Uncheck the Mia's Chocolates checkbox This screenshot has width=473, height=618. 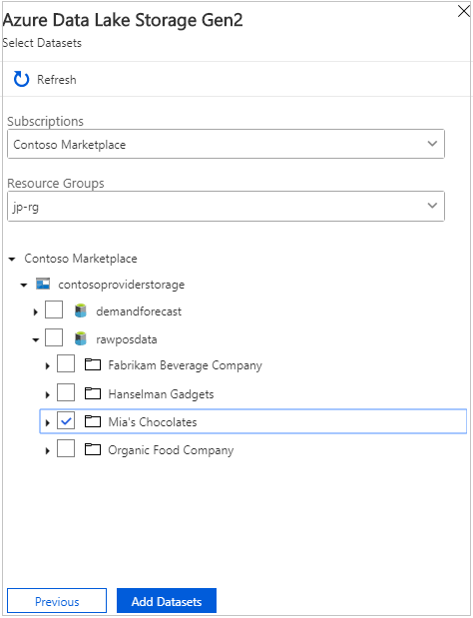[x=66, y=420]
